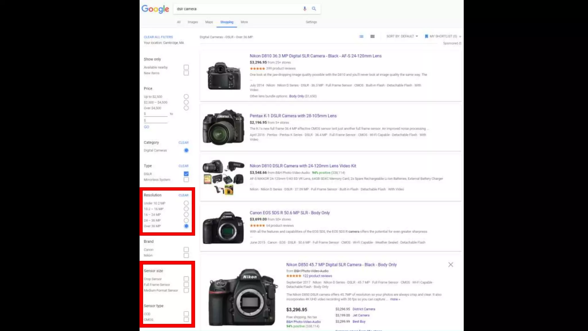Select the 24 – 36 MP resolution
This screenshot has width=588, height=331.
[x=186, y=220]
